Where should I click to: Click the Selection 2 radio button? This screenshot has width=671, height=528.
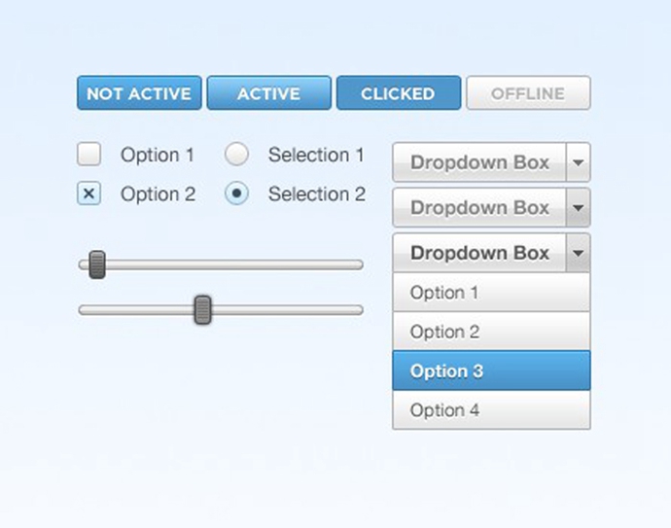(236, 194)
